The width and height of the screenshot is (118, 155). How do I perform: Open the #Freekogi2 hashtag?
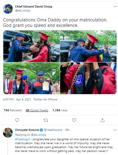(x=22, y=139)
